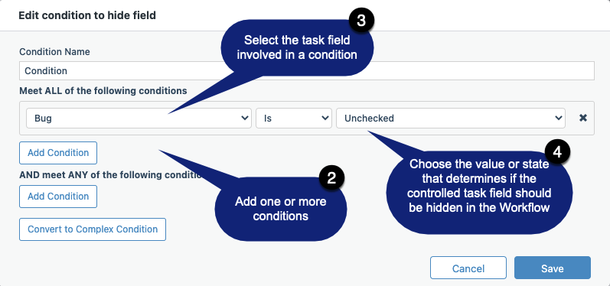Cancel editing the condition

468,268
